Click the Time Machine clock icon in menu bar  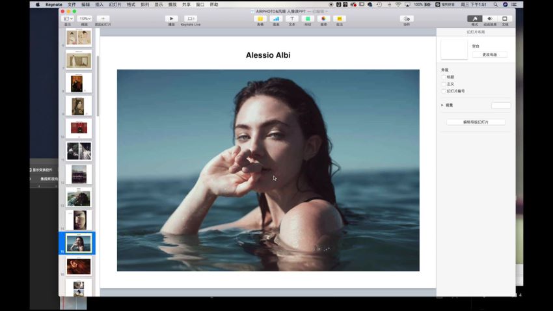[x=379, y=5]
